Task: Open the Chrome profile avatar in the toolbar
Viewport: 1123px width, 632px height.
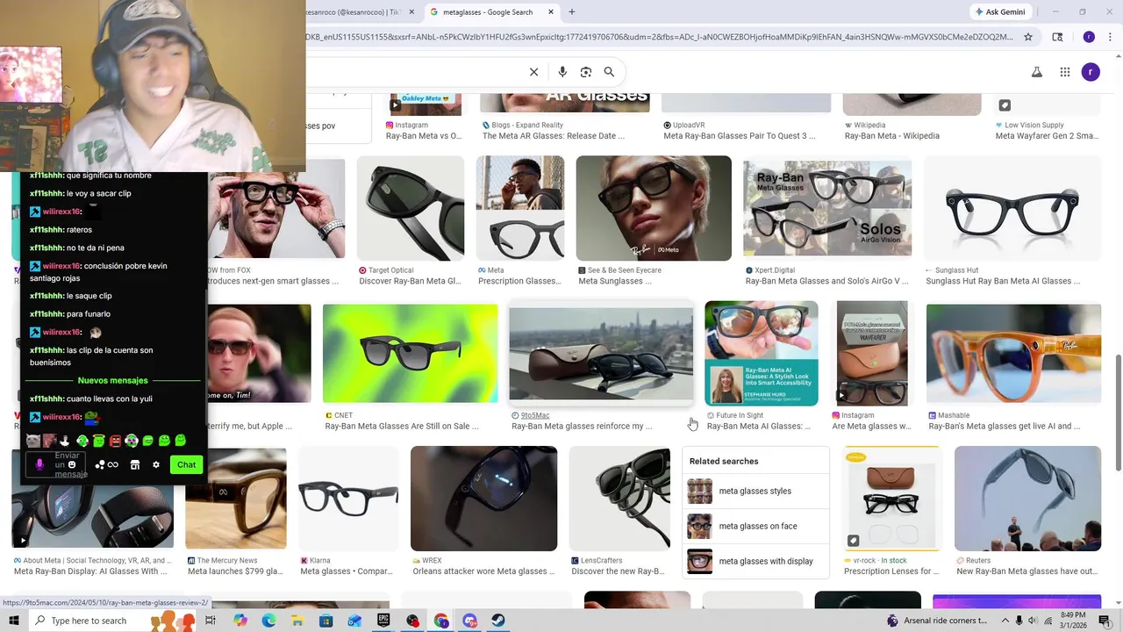Action: pyautogui.click(x=1089, y=37)
